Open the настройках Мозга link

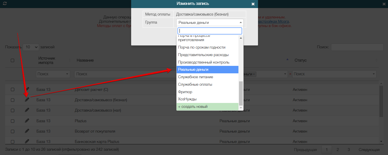273,21
